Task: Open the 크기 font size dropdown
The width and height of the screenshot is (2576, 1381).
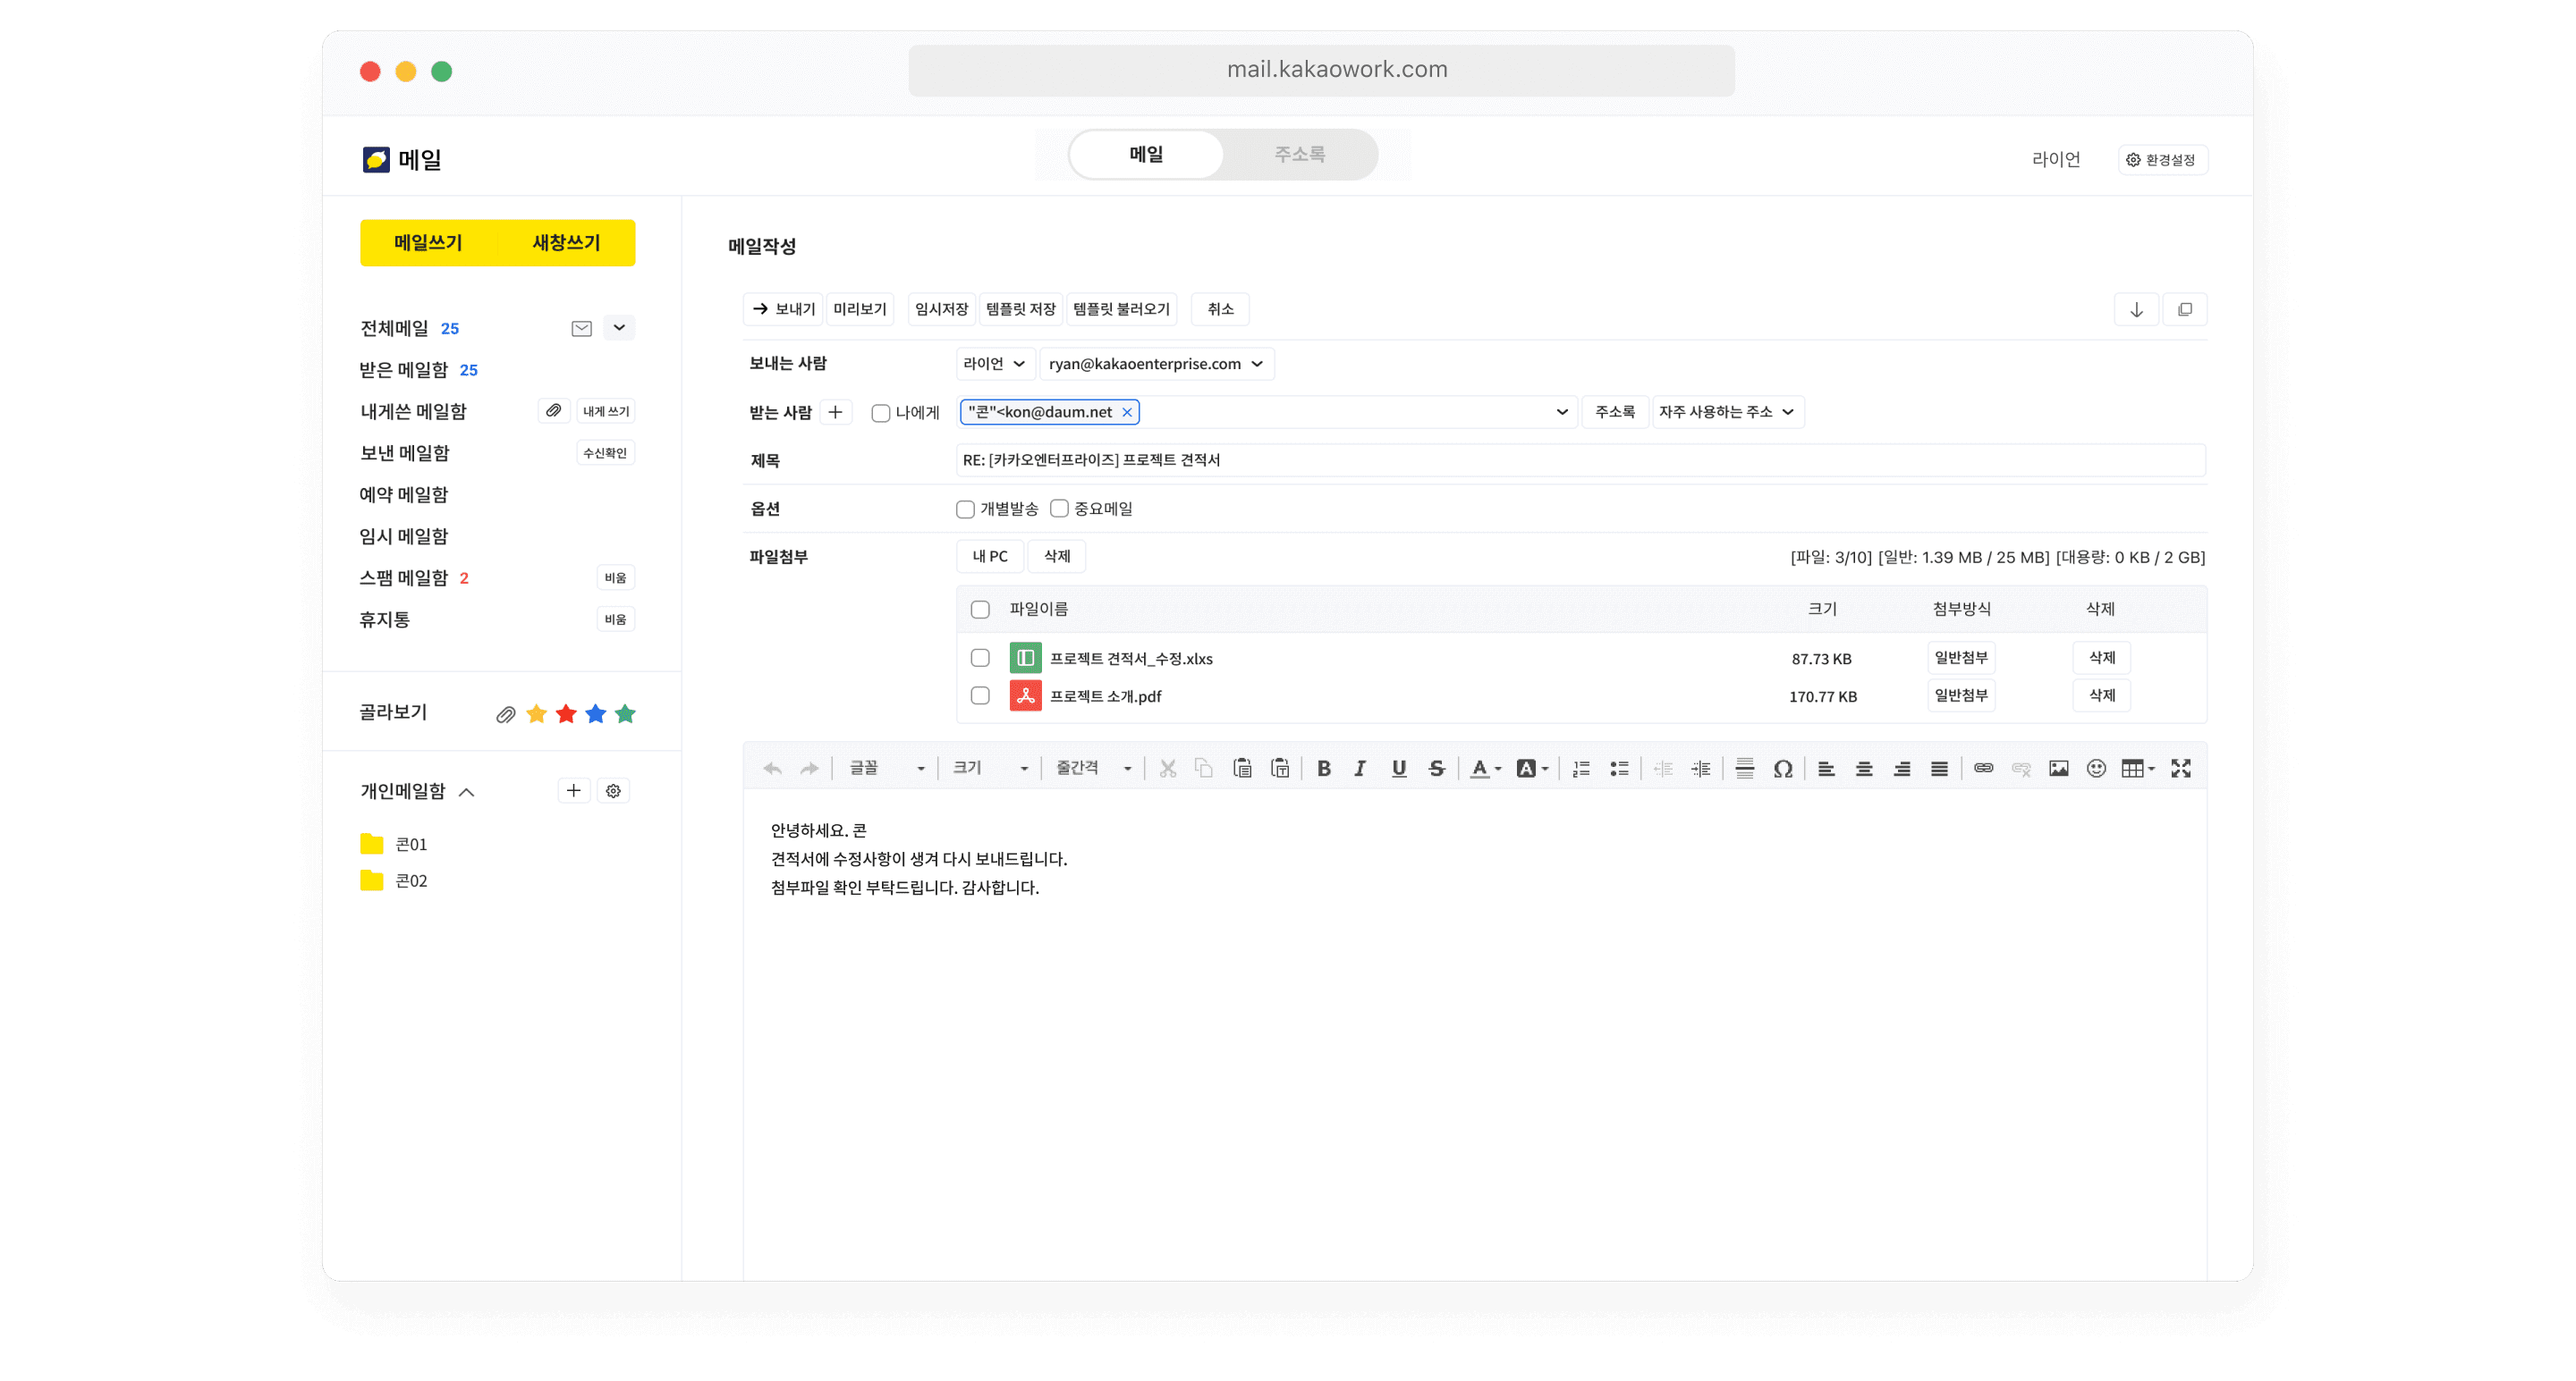Action: coord(990,769)
